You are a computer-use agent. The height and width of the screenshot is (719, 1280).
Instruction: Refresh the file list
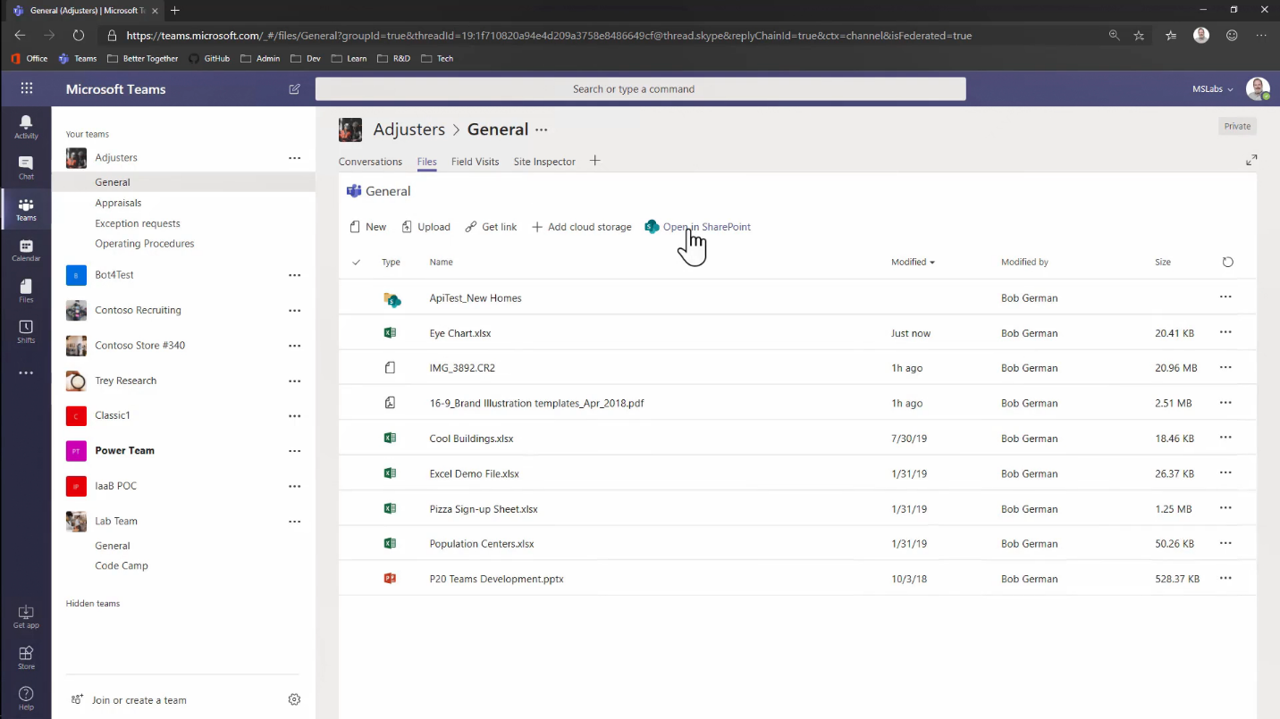pos(1227,262)
